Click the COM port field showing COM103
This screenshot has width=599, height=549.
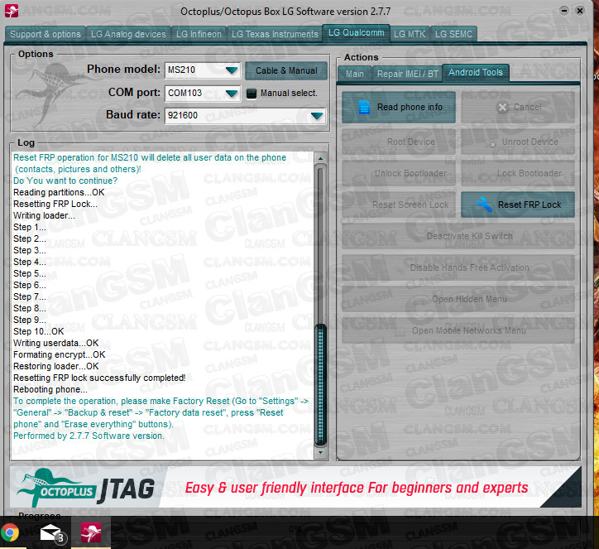point(203,94)
